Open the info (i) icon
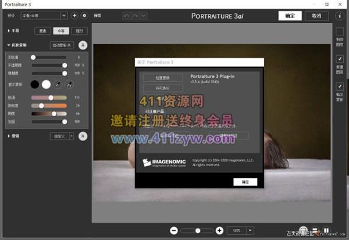The width and height of the screenshot is (349, 240). click(340, 16)
